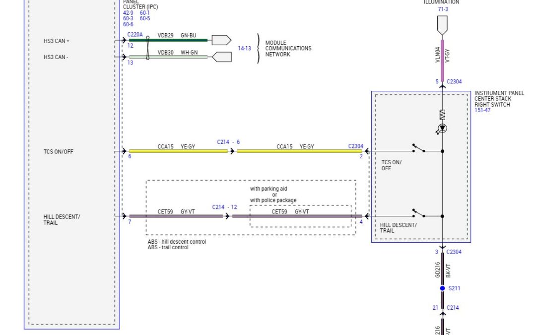
Task: Click the resistor symbol above the LED
Action: (x=442, y=115)
